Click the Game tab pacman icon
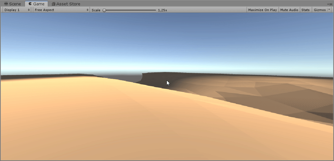Image resolution: width=334 pixels, height=161 pixels. 30,4
